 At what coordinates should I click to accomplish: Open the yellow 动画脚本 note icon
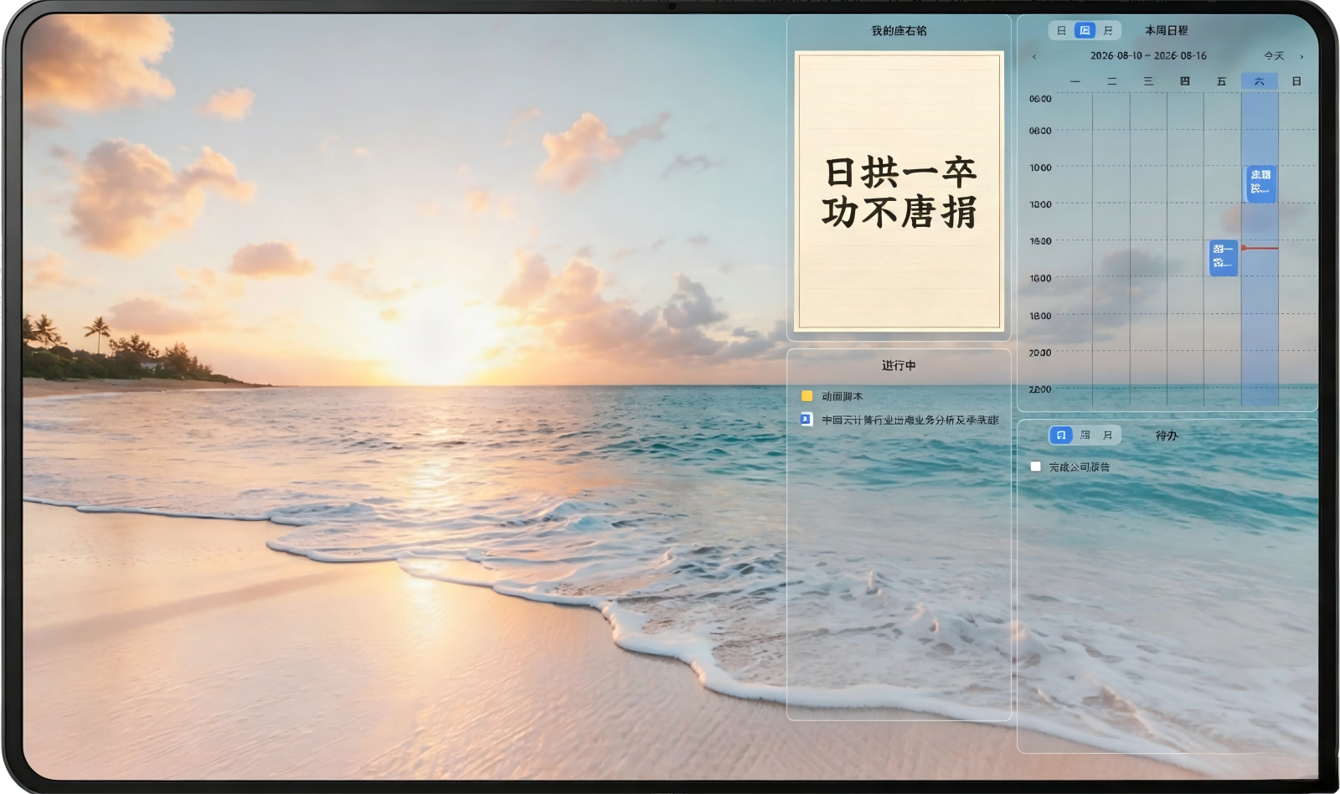(807, 396)
